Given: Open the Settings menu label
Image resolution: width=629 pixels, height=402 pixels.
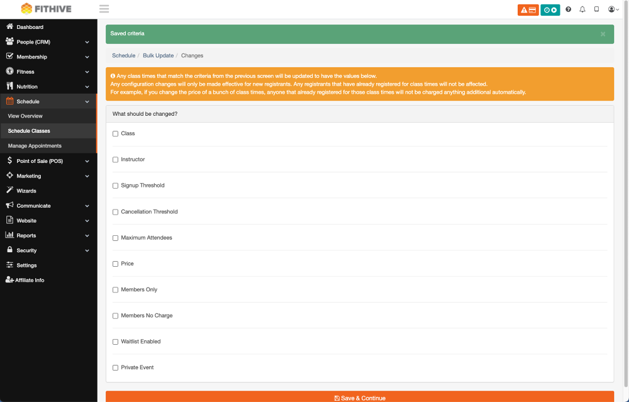Looking at the screenshot, I should point(26,265).
